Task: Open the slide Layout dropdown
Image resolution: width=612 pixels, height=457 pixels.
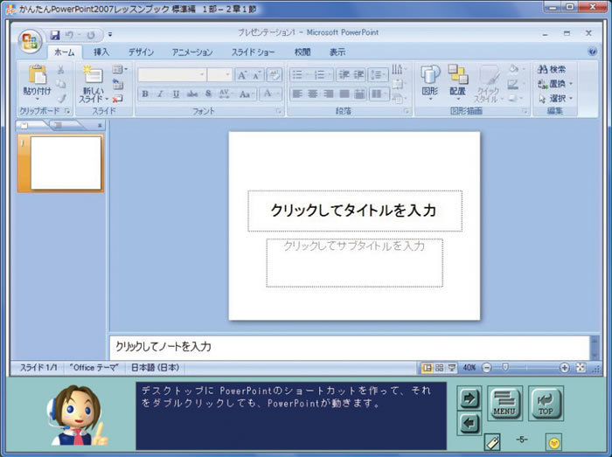Action: click(120, 69)
